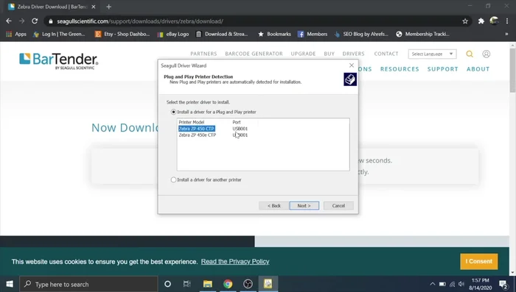The image size is (516, 292).
Task: Open Chrome from taskbar
Action: 228,284
